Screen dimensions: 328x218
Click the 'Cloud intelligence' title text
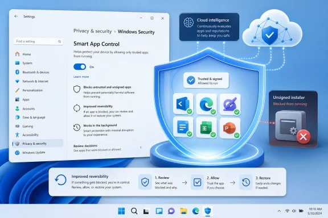click(x=213, y=20)
